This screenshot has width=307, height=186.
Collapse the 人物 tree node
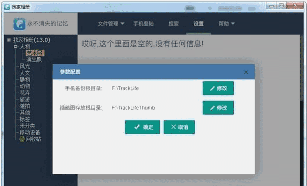(x=16, y=47)
